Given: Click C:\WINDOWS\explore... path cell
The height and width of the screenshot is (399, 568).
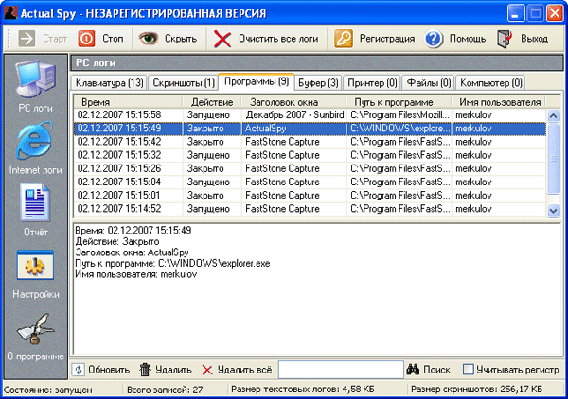Looking at the screenshot, I should tap(399, 129).
